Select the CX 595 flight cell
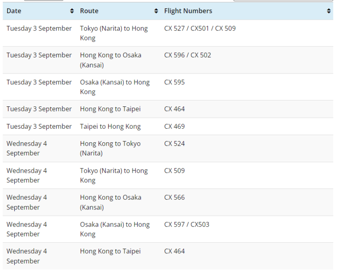The height and width of the screenshot is (271, 338). point(174,82)
